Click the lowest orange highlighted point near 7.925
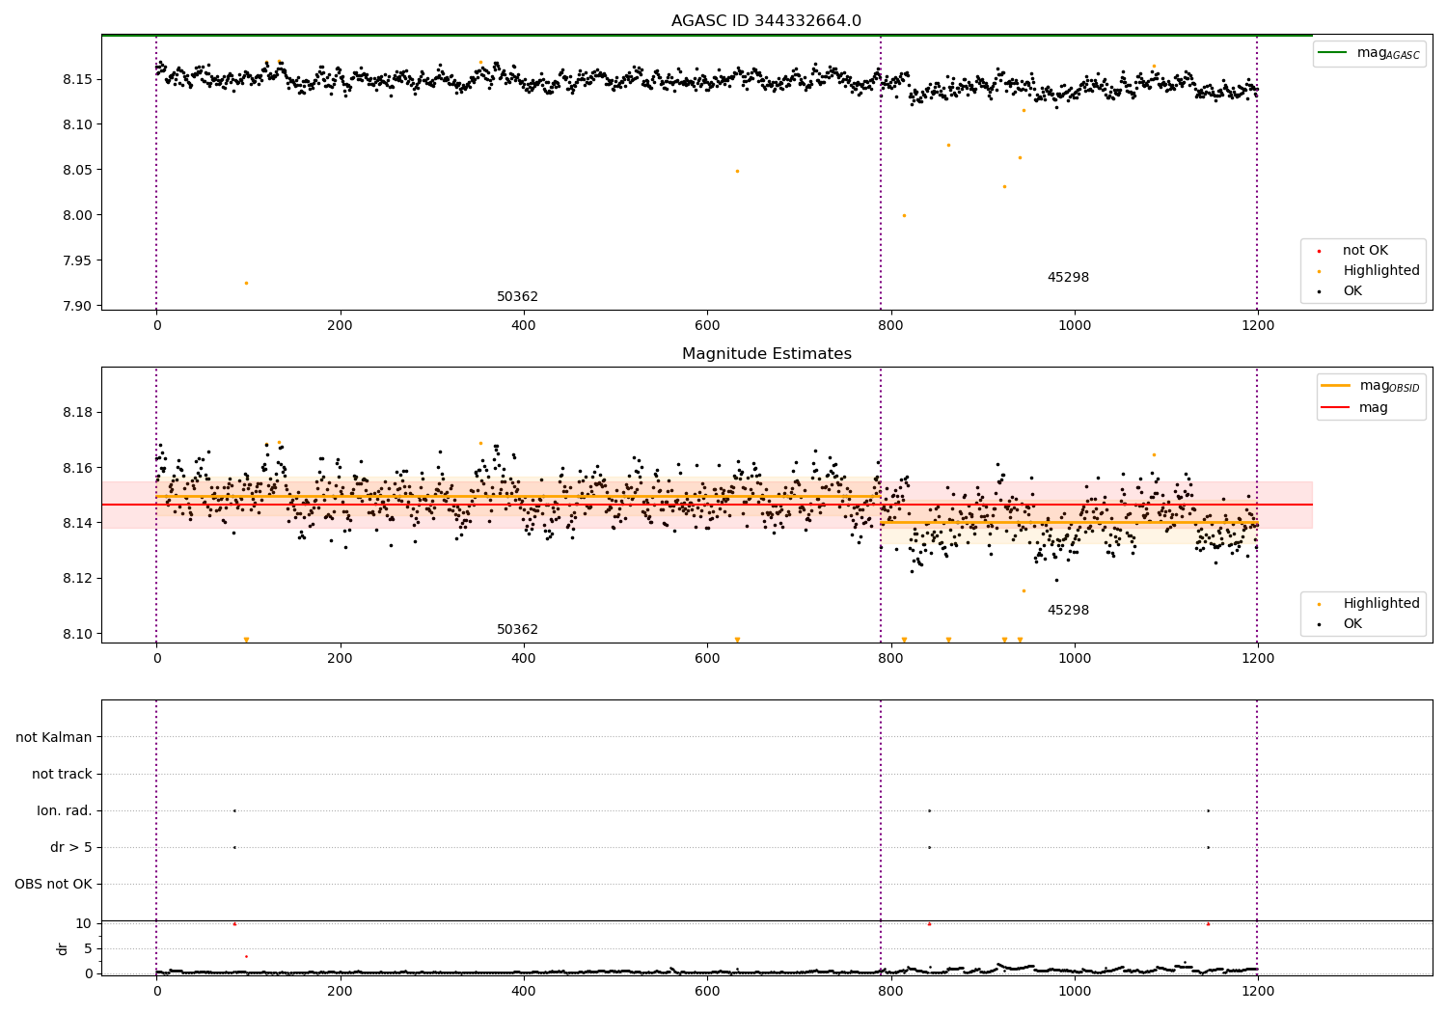The width and height of the screenshot is (1447, 1013). tap(246, 283)
